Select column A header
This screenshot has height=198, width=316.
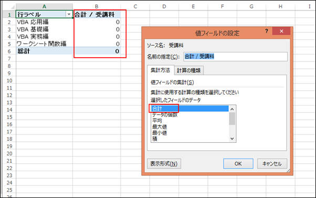(x=44, y=7)
